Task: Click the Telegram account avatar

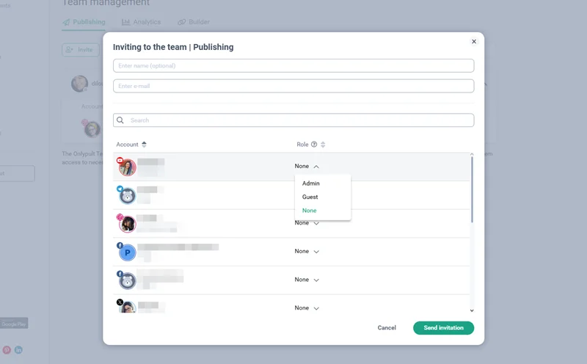Action: [128, 196]
